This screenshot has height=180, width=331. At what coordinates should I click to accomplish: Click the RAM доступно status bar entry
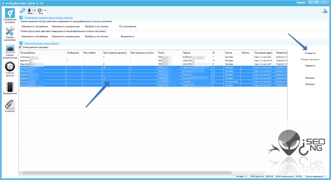click(261, 176)
